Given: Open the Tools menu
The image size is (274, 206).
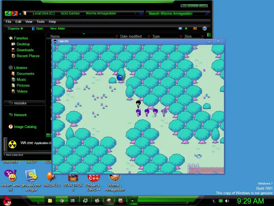Looking at the screenshot, I should tap(41, 21).
